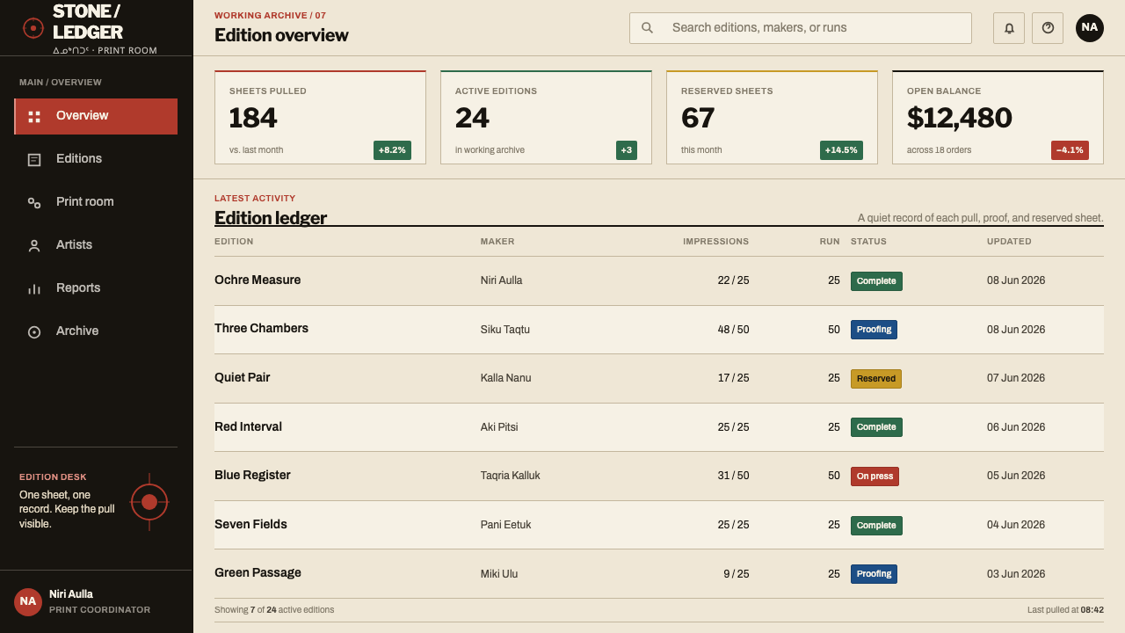Open the Blue Register edition

click(659, 476)
